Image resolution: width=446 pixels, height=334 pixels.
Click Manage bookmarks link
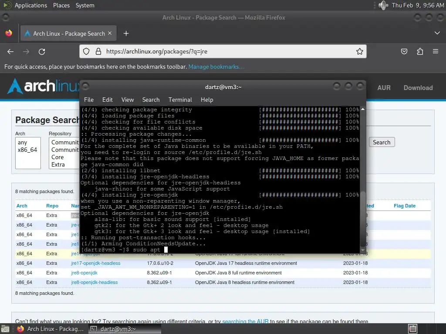tap(216, 67)
